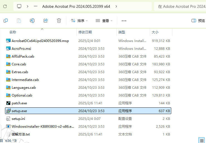Click file name Languages.cab
Image resolution: width=206 pixels, height=143 pixels.
coord(24,88)
